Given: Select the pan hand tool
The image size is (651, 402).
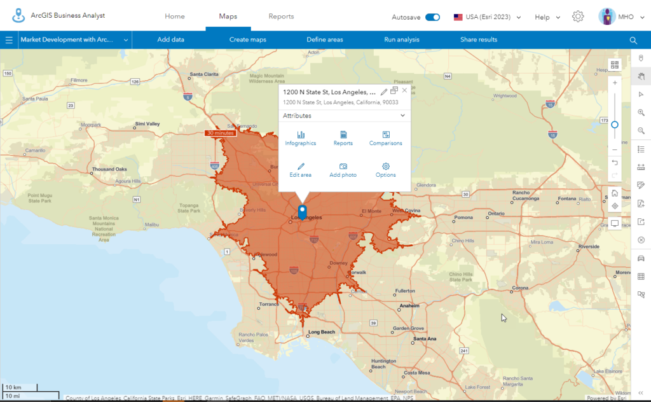Looking at the screenshot, I should tap(641, 76).
